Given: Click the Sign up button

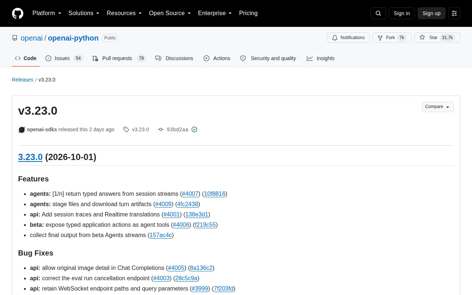Looking at the screenshot, I should [431, 13].
